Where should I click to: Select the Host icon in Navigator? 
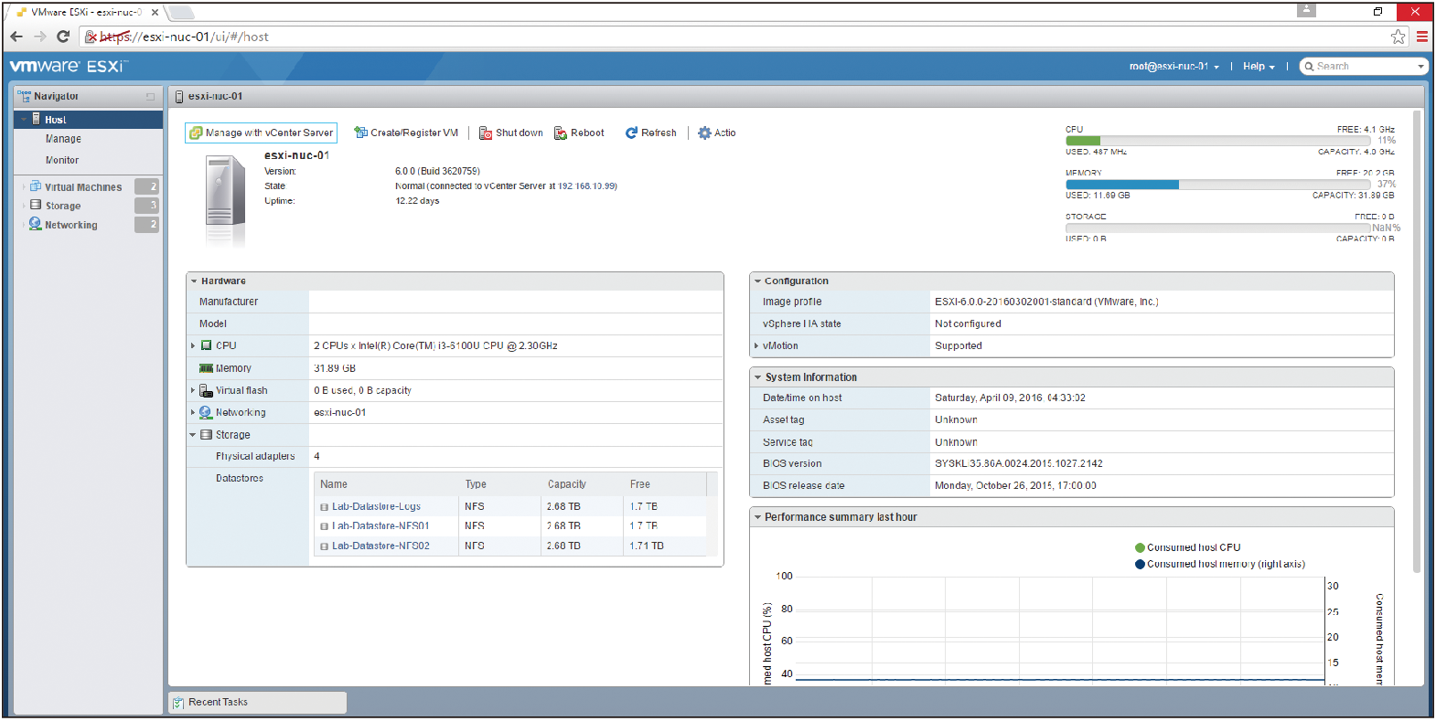(x=36, y=119)
